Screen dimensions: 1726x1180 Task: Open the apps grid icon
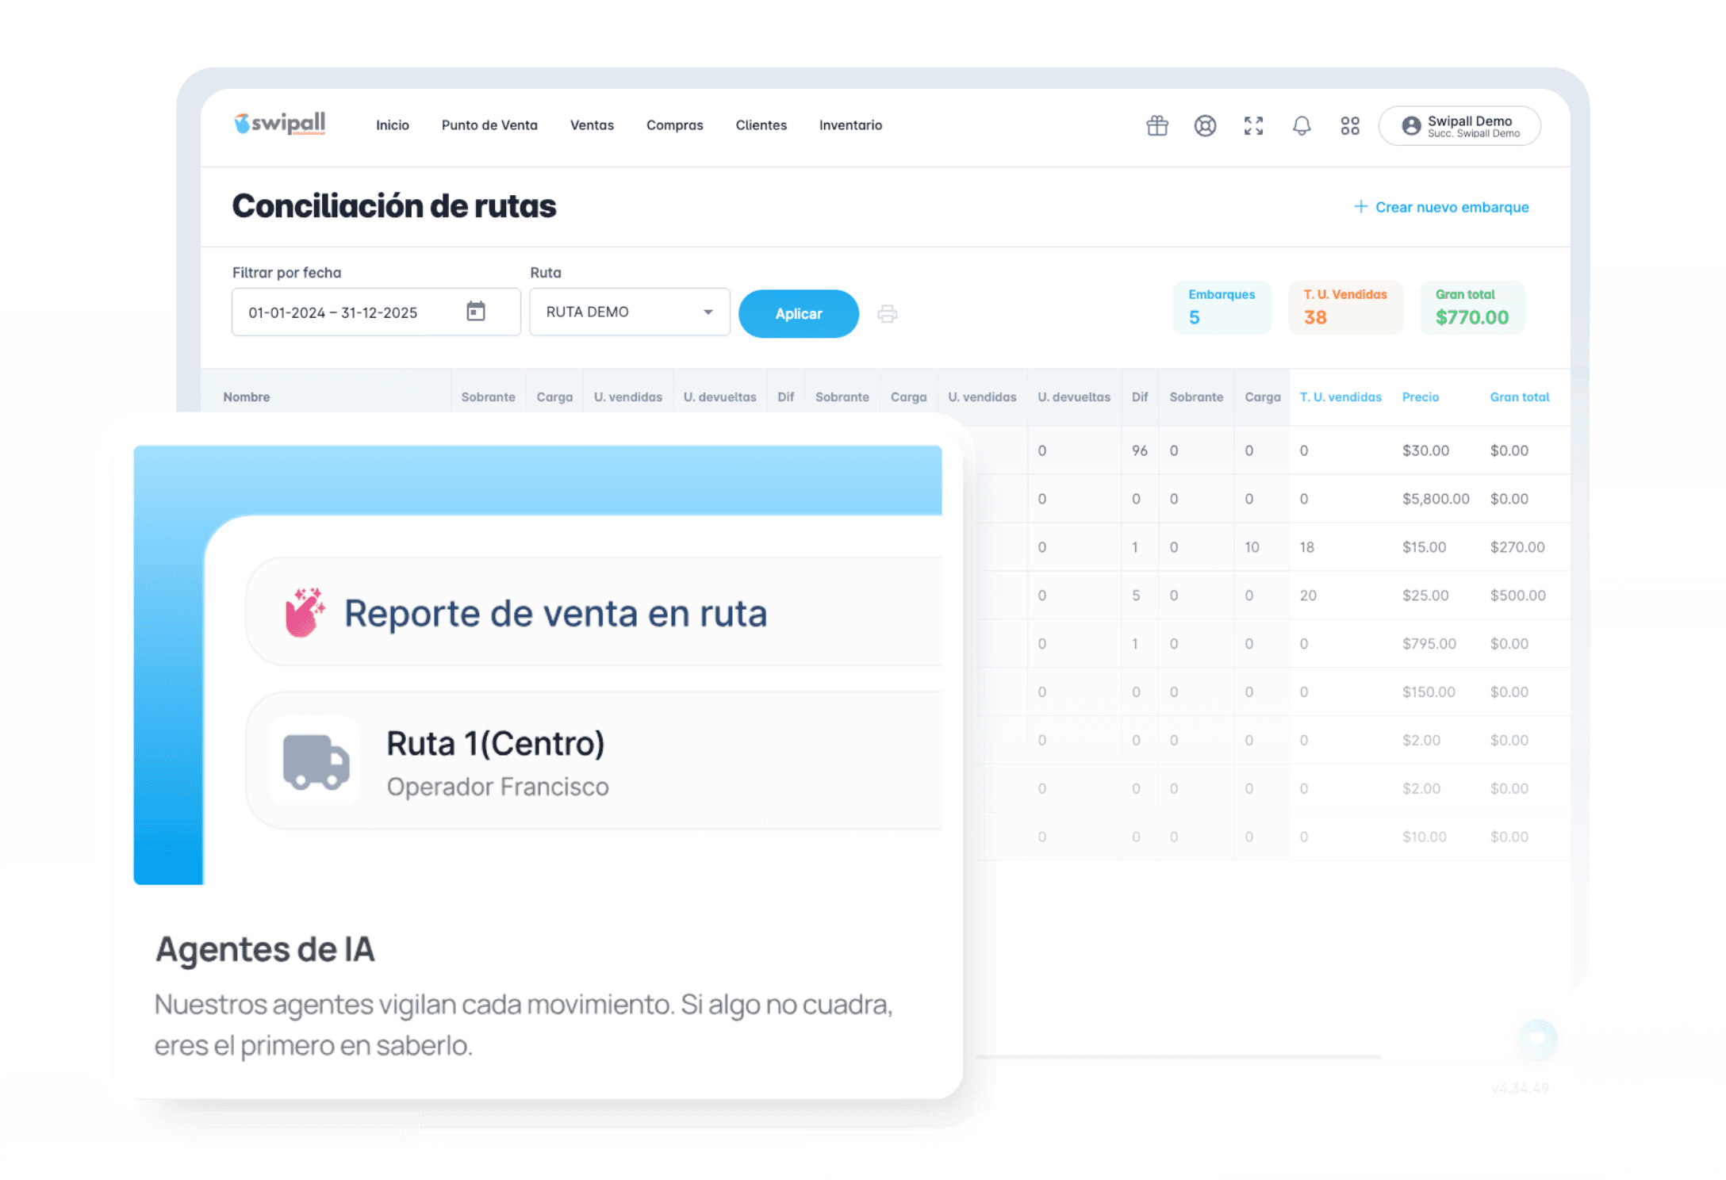pyautogui.click(x=1350, y=125)
